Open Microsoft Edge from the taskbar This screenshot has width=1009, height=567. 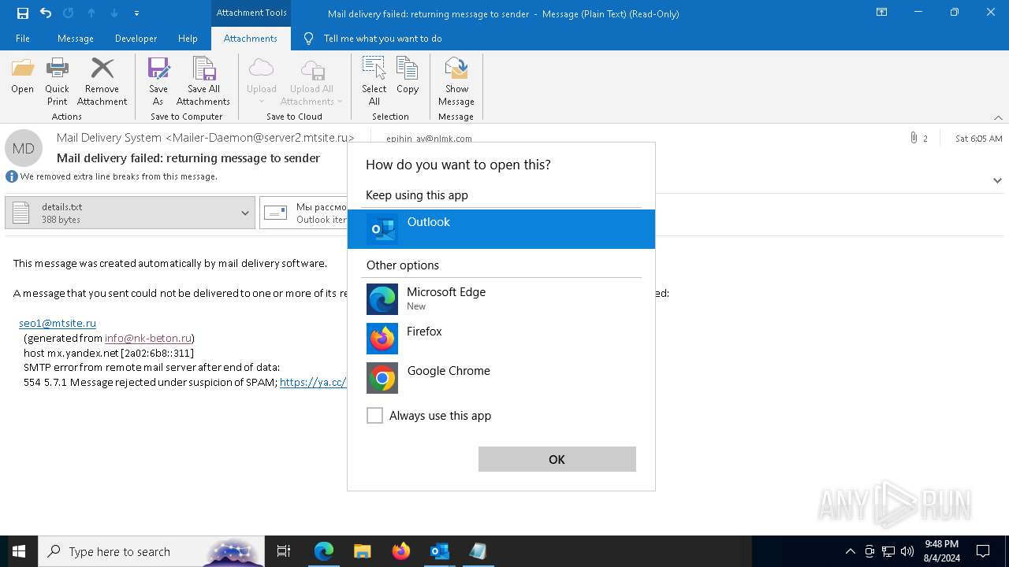coord(324,551)
